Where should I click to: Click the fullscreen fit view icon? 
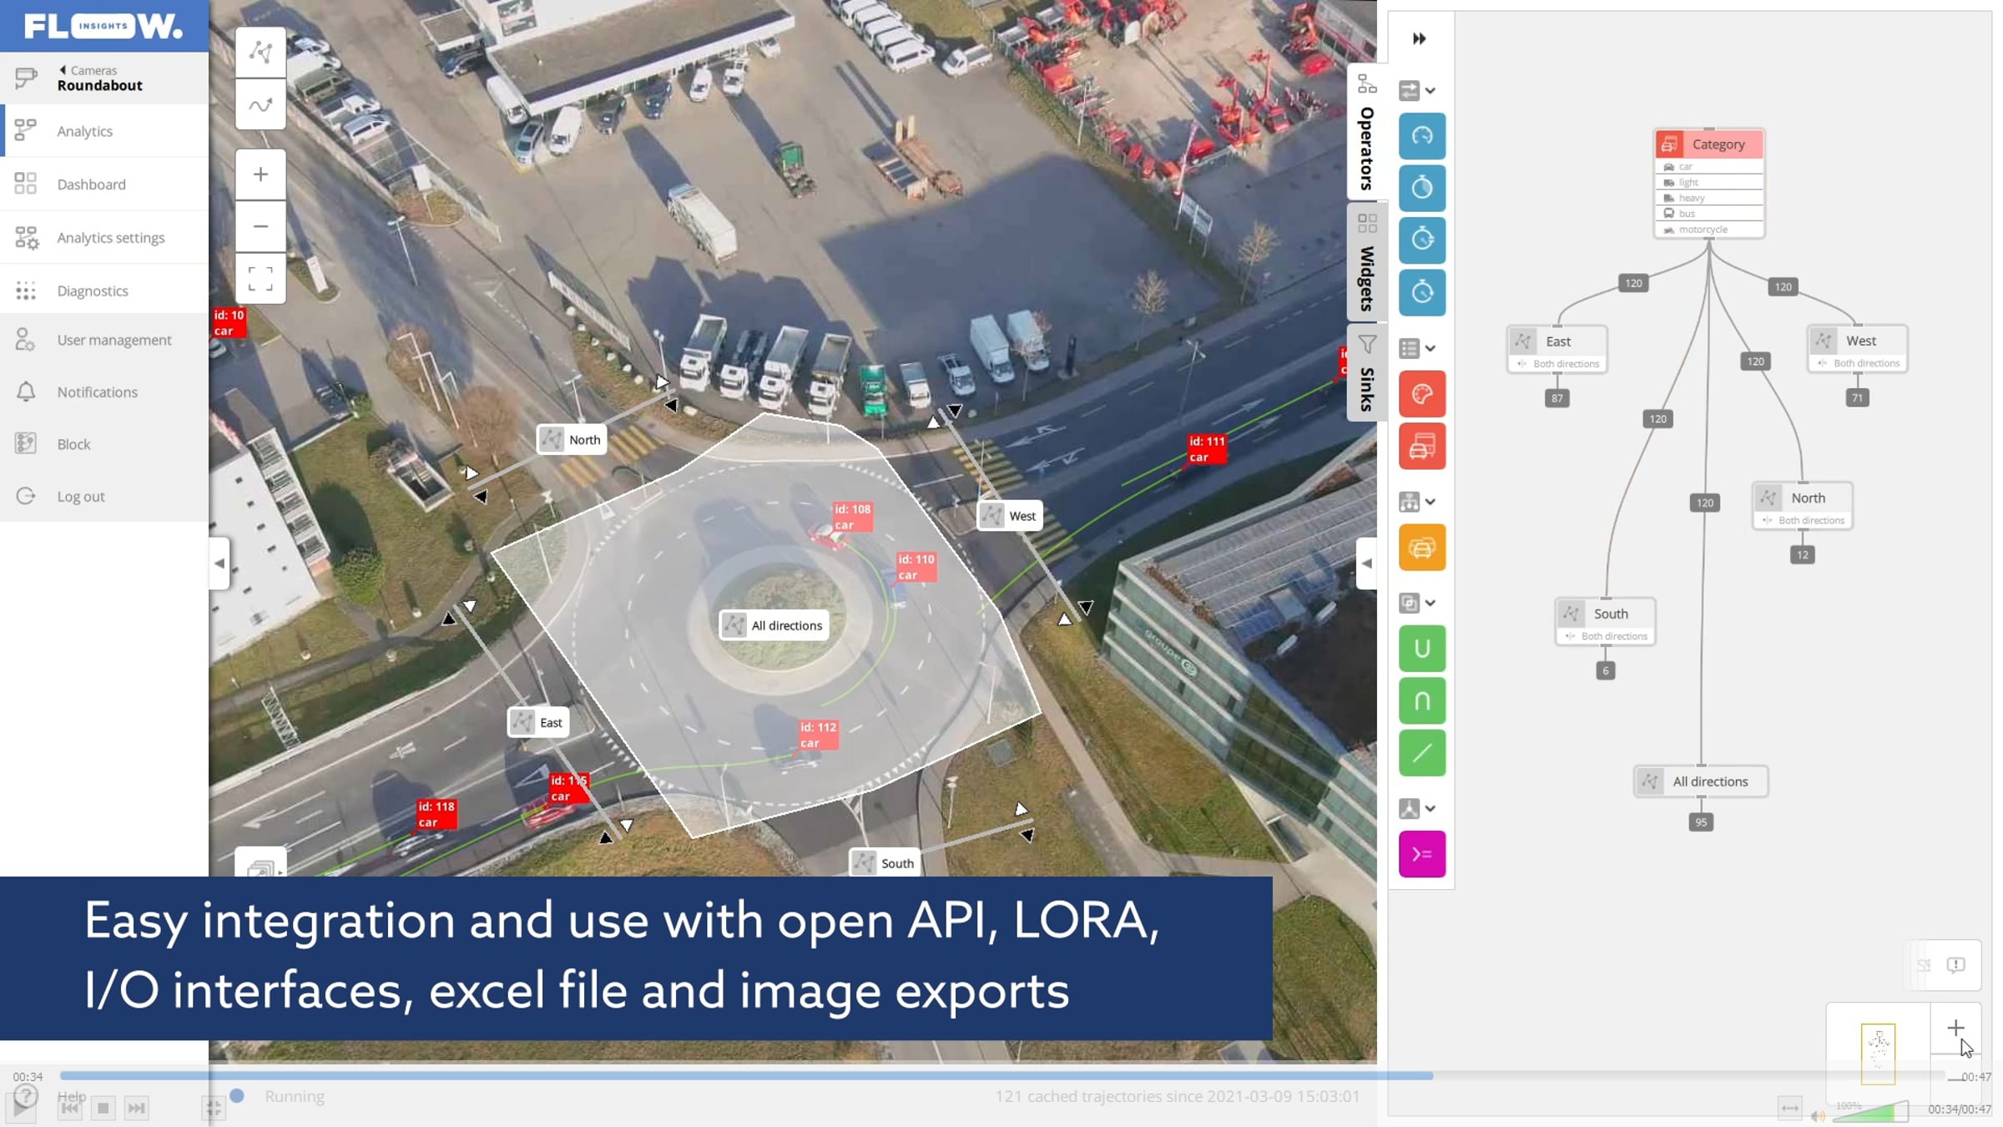point(260,279)
